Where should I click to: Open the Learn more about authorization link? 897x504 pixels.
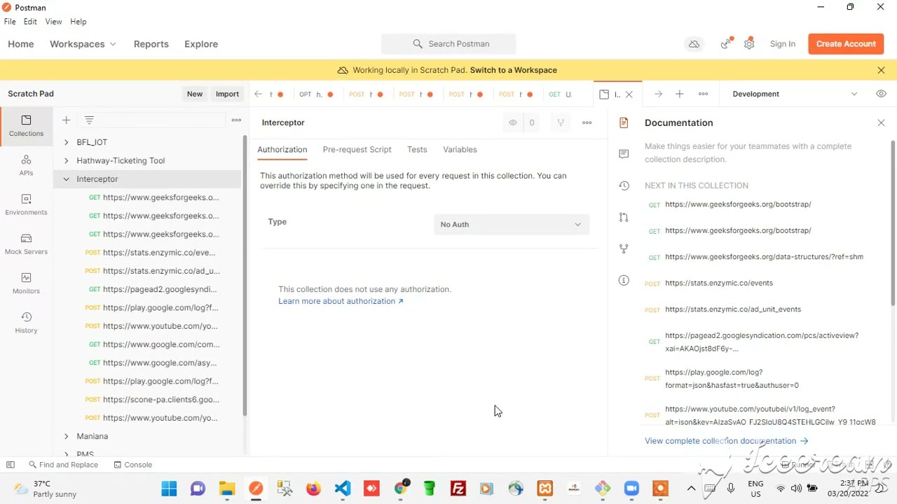(x=341, y=301)
